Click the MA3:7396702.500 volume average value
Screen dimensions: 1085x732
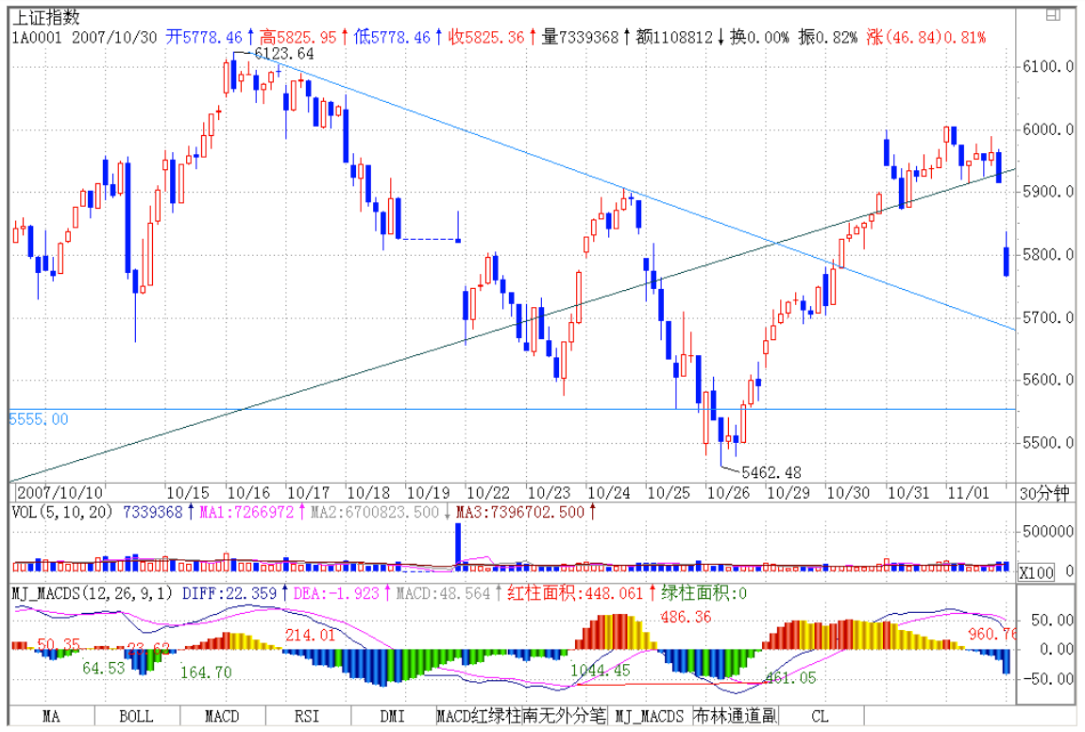pos(521,513)
